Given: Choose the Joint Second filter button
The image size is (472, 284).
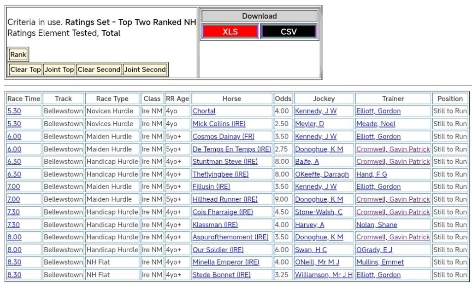Looking at the screenshot, I should pos(145,70).
